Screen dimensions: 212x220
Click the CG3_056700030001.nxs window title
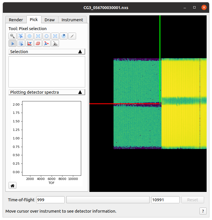coord(106,8)
